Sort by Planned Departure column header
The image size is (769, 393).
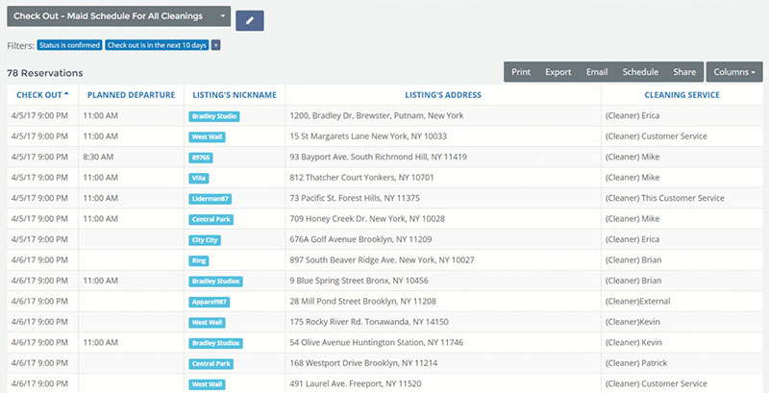click(131, 95)
